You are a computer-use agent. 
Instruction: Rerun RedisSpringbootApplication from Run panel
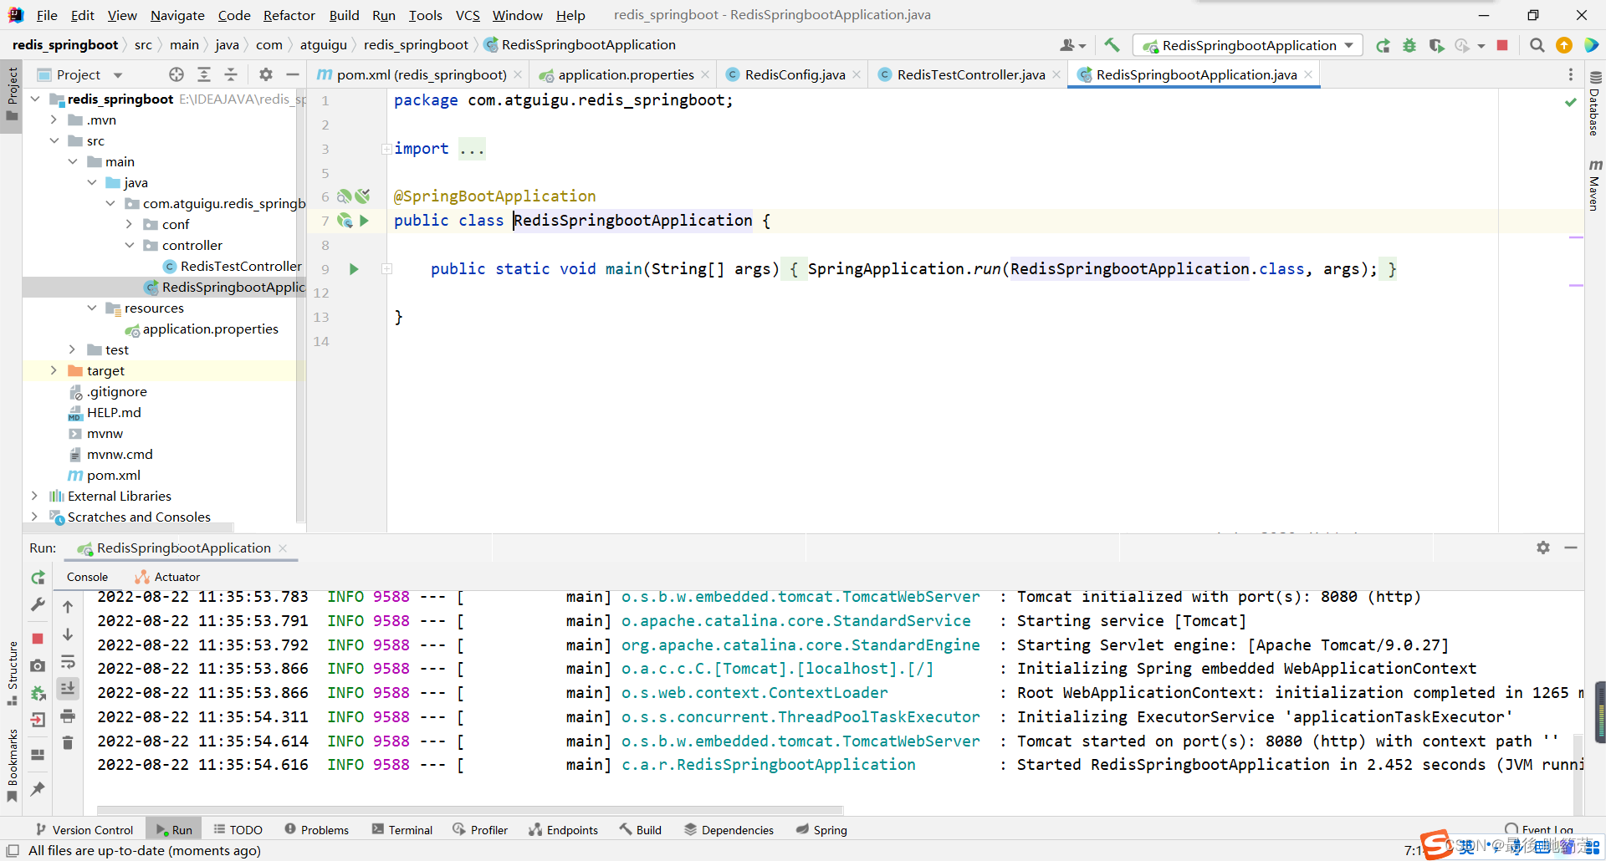pos(38,578)
